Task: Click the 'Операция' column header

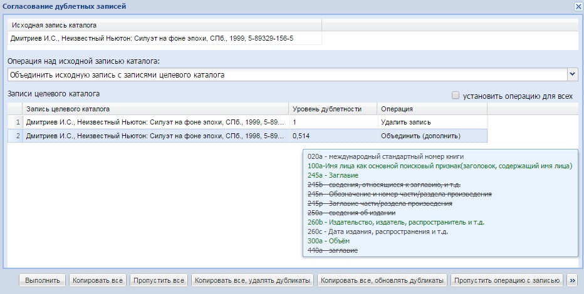Action: 432,109
